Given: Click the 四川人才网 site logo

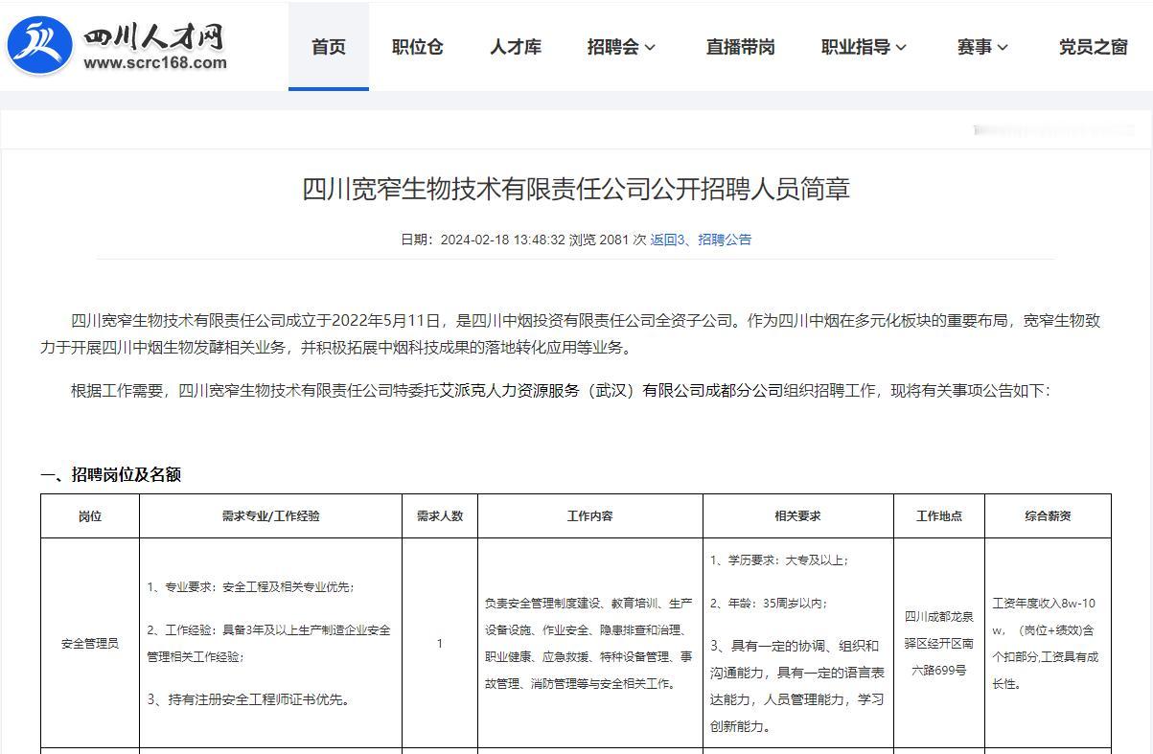Looking at the screenshot, I should point(117,45).
